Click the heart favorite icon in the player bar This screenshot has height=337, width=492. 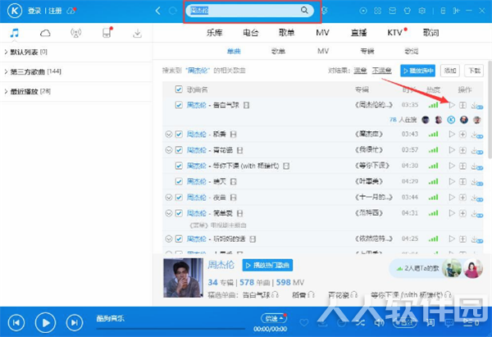[x=303, y=322]
